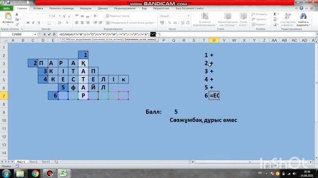Toggle Bold (Ж) formatting
The image size is (318, 178).
click(x=28, y=23)
